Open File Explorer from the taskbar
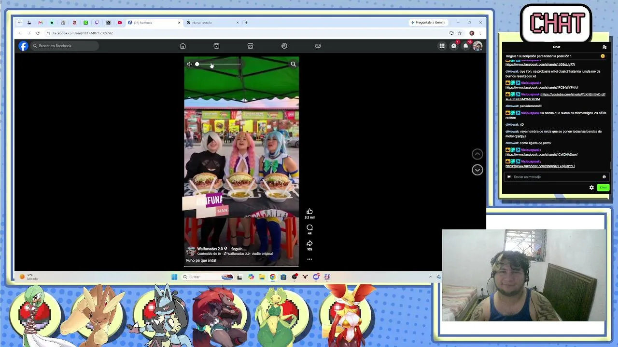This screenshot has width=618, height=347. pyautogui.click(x=262, y=277)
